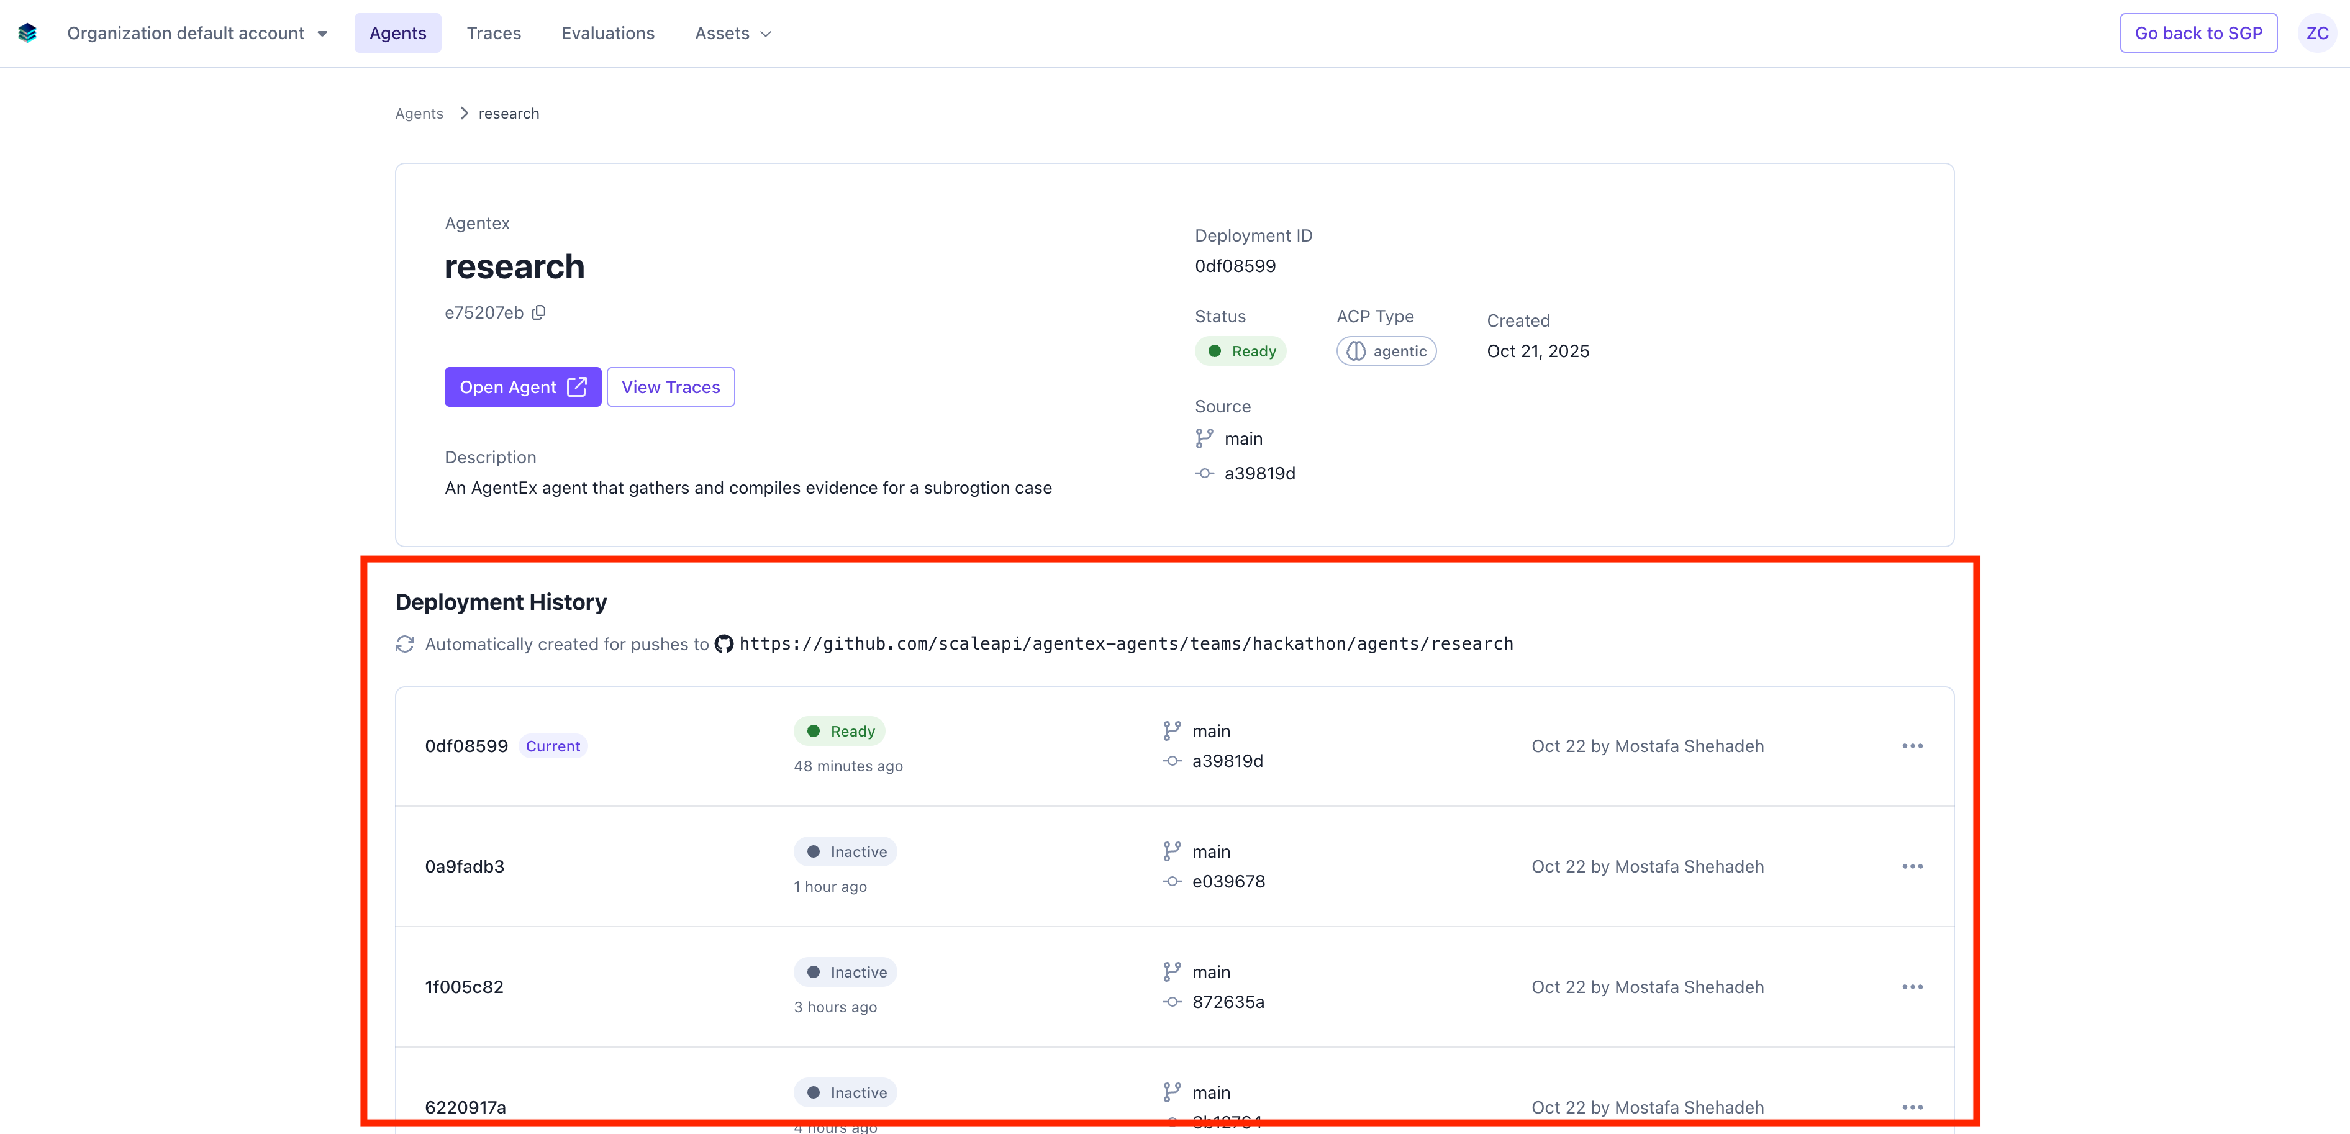This screenshot has width=2350, height=1134.
Task: Navigate to Agents breadcrumb link
Action: tap(419, 113)
